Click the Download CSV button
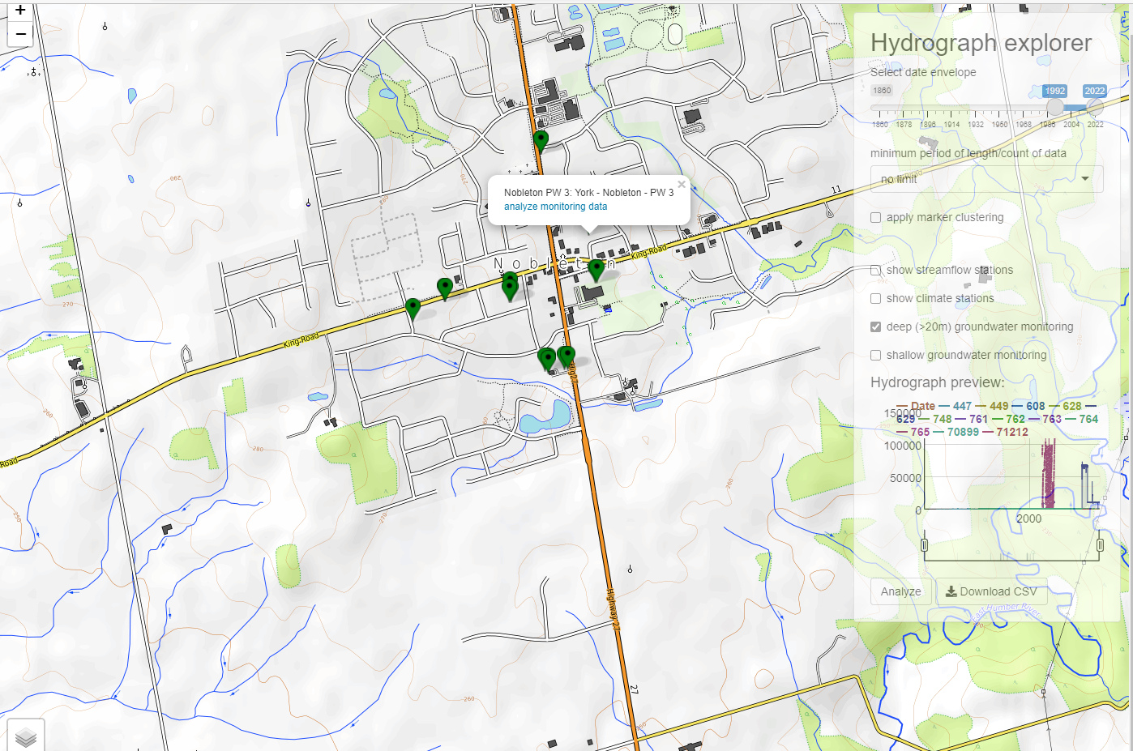Screen dimensions: 1133x751 tap(991, 591)
